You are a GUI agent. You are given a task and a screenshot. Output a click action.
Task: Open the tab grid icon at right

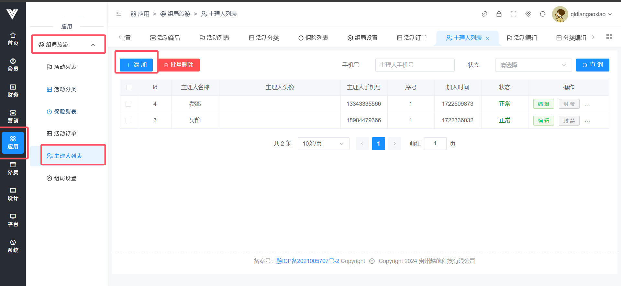tap(609, 37)
